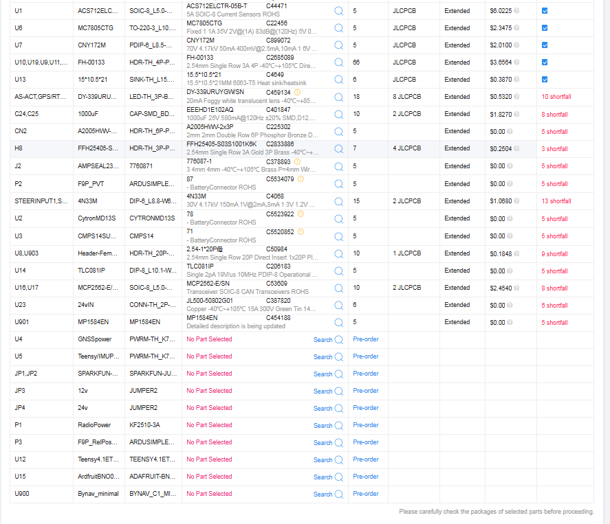
Task: Click part number C44471
Action: click(276, 6)
